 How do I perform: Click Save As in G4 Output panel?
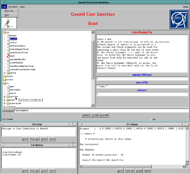(130, 171)
